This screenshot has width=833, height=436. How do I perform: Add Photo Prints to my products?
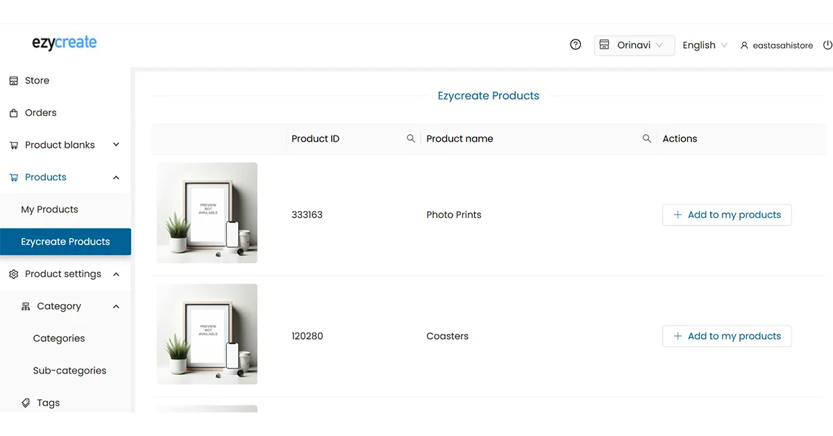click(727, 215)
